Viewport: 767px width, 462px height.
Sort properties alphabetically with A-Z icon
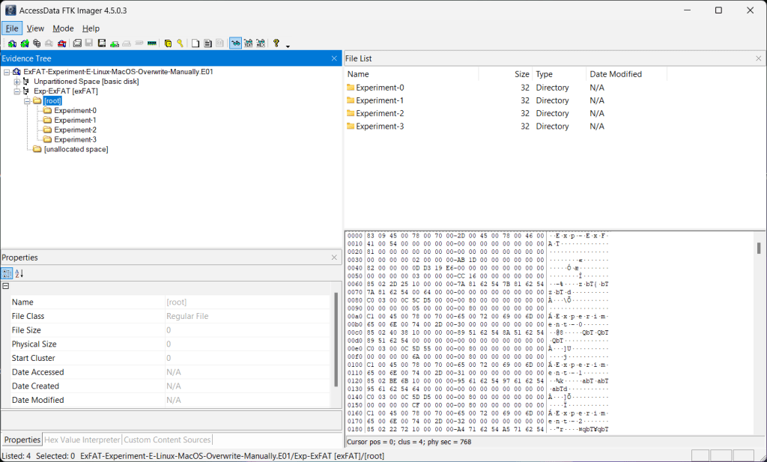tap(19, 273)
